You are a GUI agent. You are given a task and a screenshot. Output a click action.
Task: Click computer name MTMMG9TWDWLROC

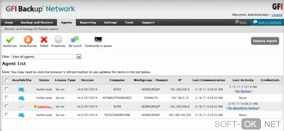click(117, 98)
